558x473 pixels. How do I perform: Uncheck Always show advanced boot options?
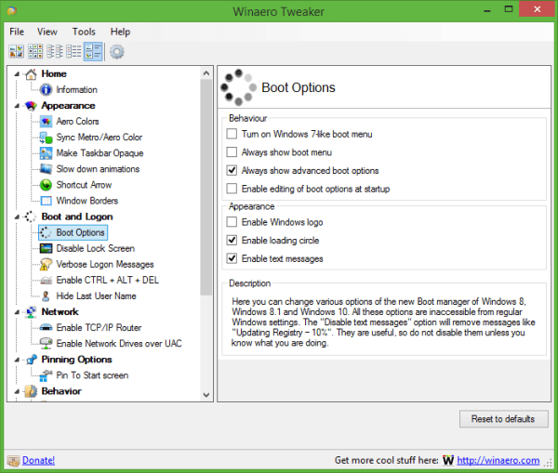pyautogui.click(x=232, y=171)
